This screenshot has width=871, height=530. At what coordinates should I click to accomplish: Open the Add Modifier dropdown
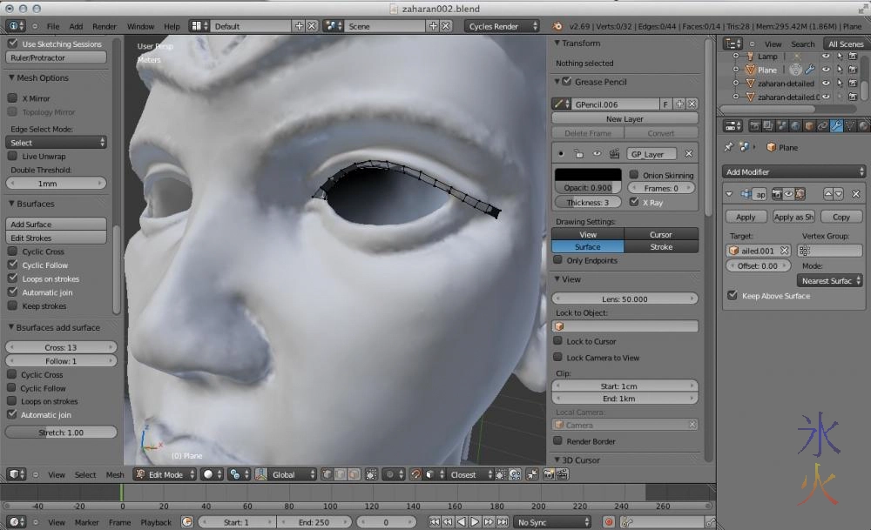point(794,172)
